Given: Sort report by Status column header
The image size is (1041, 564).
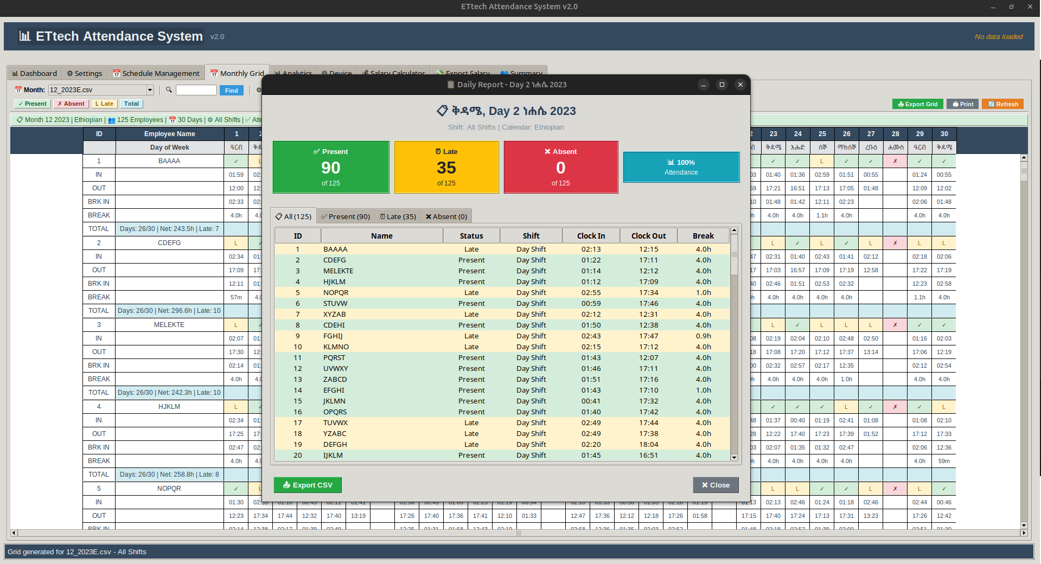Looking at the screenshot, I should tap(471, 236).
